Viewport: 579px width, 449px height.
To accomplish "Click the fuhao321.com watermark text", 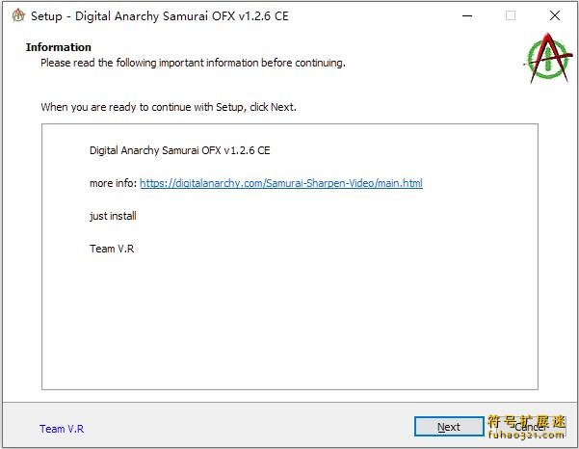I will [530, 436].
